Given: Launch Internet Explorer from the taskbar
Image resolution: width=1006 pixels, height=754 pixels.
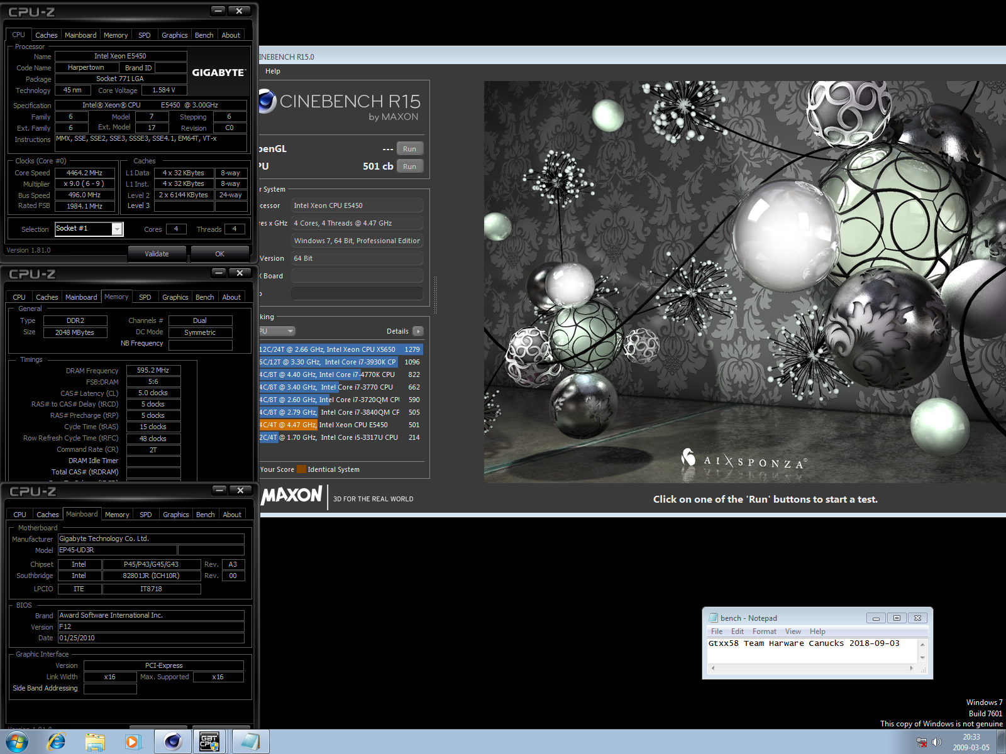Looking at the screenshot, I should coord(57,742).
